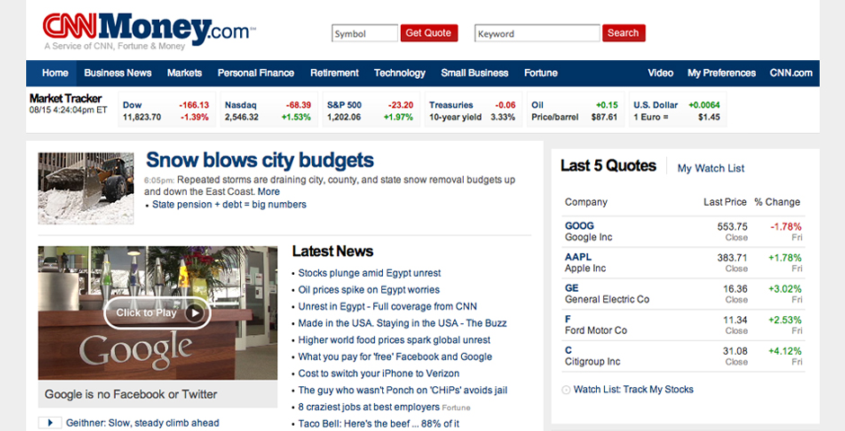Viewport: 845px width, 431px height.
Task: Click the Last Price column header
Action: tap(725, 202)
